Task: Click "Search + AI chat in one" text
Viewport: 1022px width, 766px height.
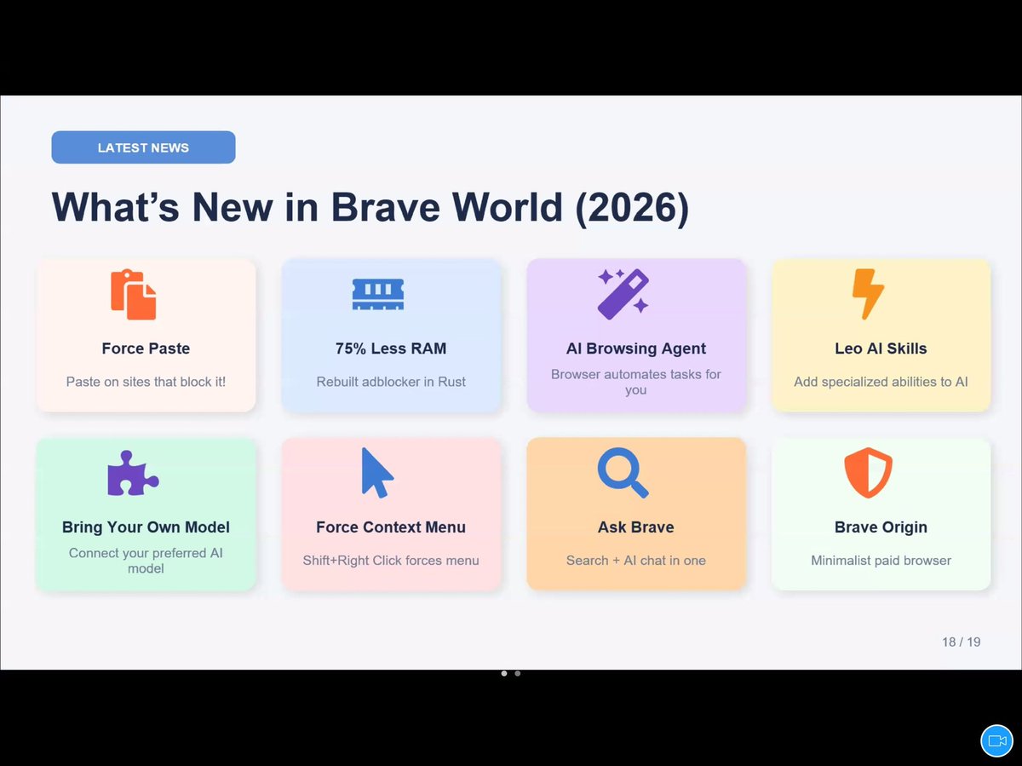Action: 636,561
